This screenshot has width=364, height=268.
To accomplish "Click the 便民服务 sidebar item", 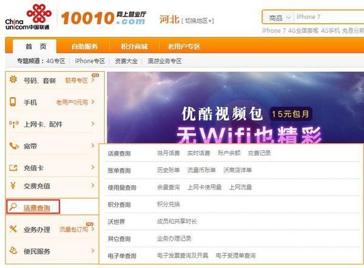I will [x=37, y=251].
